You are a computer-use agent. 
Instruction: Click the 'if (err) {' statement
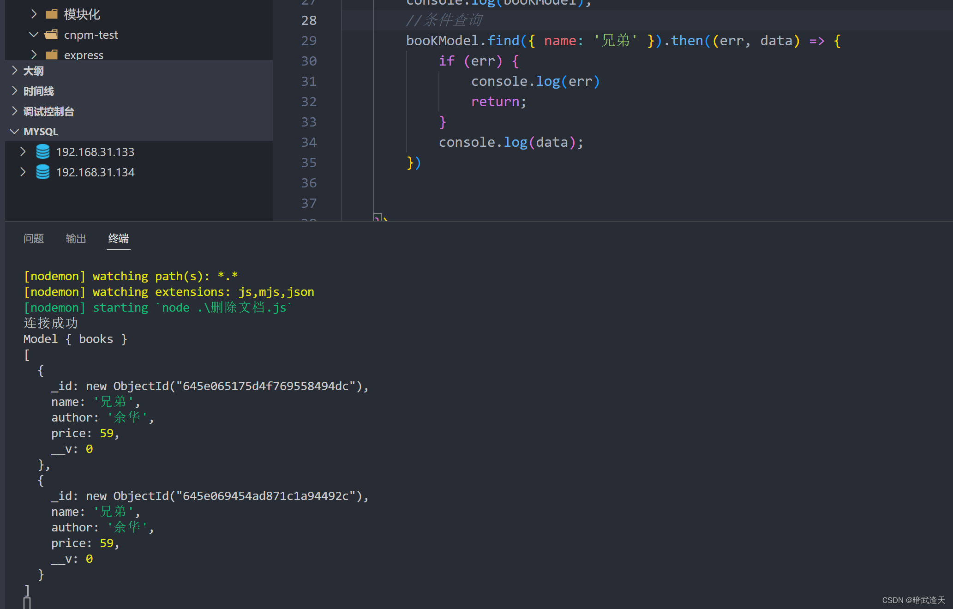[x=479, y=61]
